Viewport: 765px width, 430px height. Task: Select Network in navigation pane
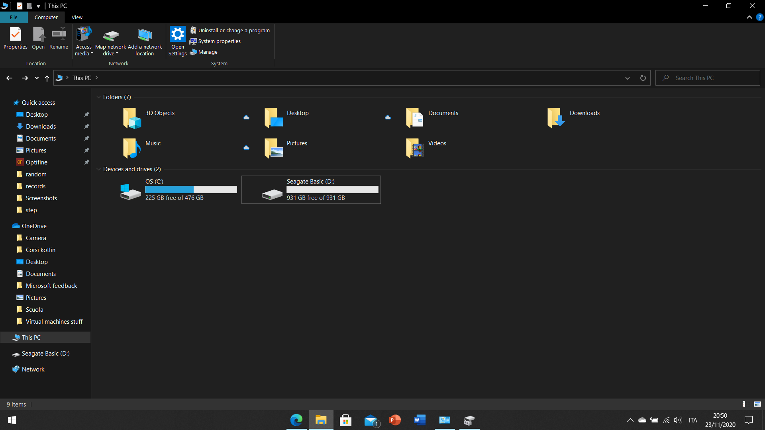tap(33, 369)
